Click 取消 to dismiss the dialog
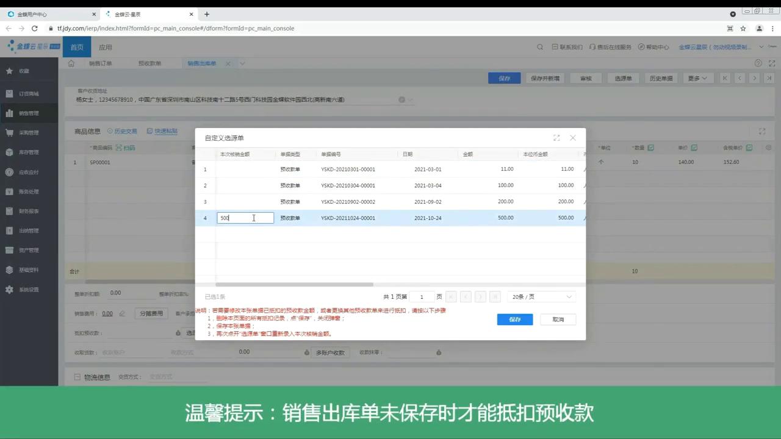Screen dimensions: 781x439 [x=557, y=319]
